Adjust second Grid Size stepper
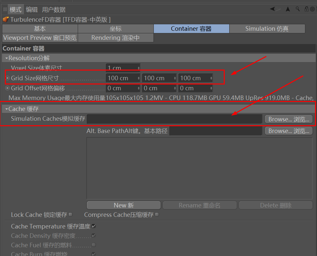The image size is (317, 256). (x=175, y=78)
